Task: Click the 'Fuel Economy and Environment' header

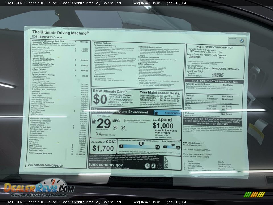Action: point(123,112)
